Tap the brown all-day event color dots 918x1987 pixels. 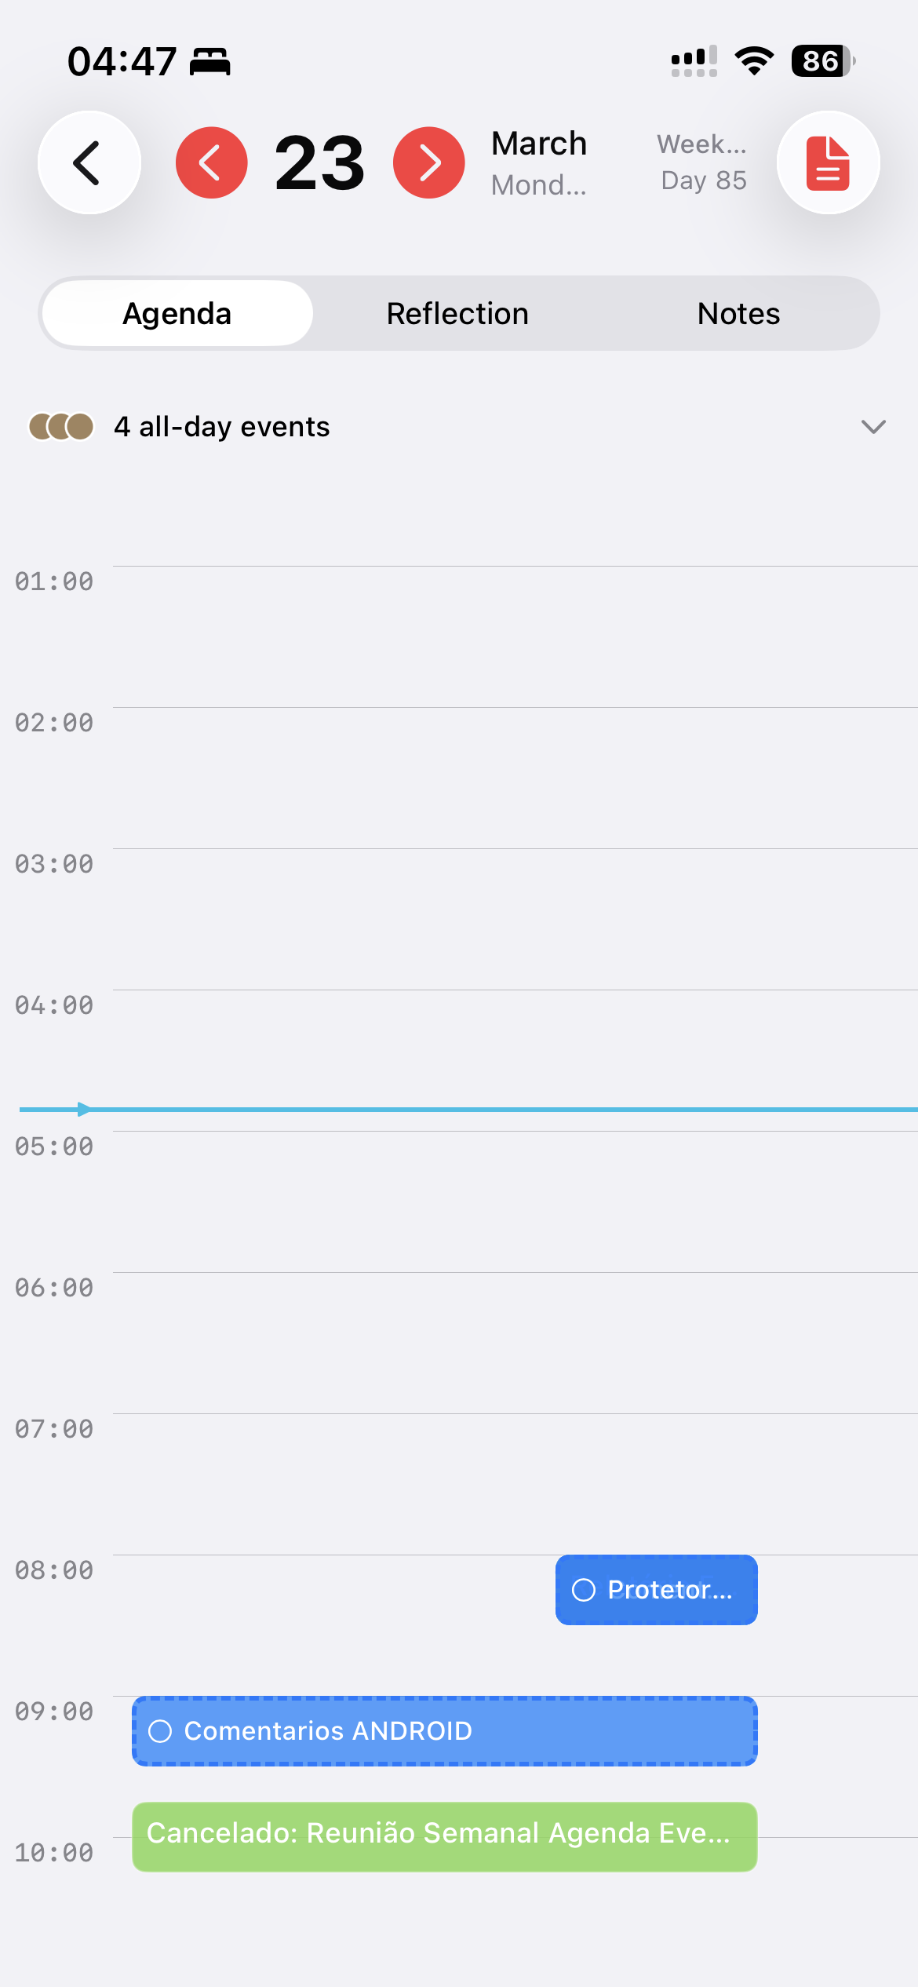point(61,427)
